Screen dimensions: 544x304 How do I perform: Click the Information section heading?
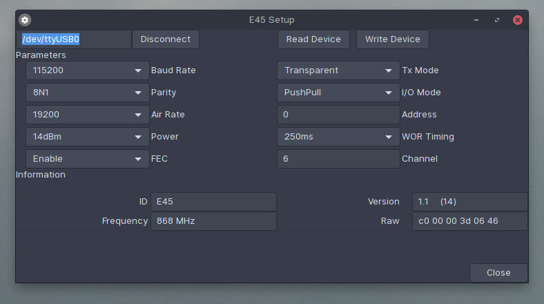click(x=40, y=175)
